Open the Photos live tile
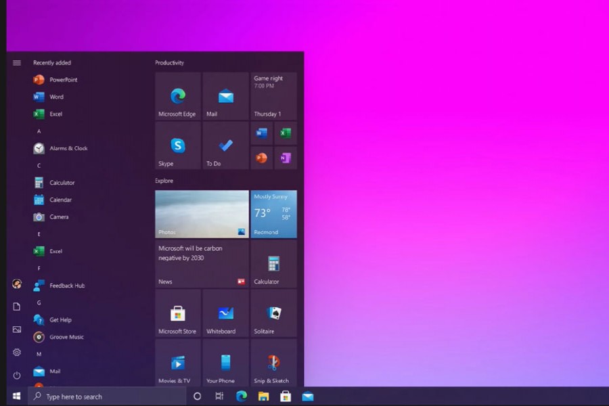Image resolution: width=609 pixels, height=406 pixels. click(202, 214)
